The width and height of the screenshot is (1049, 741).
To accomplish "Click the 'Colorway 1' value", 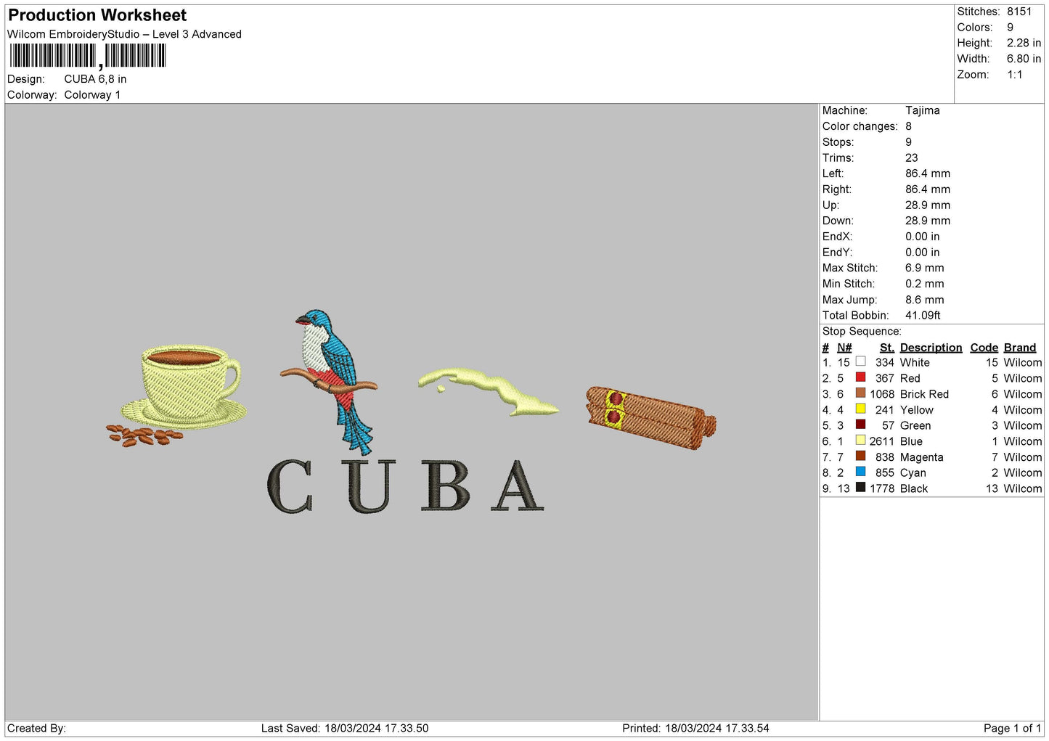I will [x=92, y=95].
